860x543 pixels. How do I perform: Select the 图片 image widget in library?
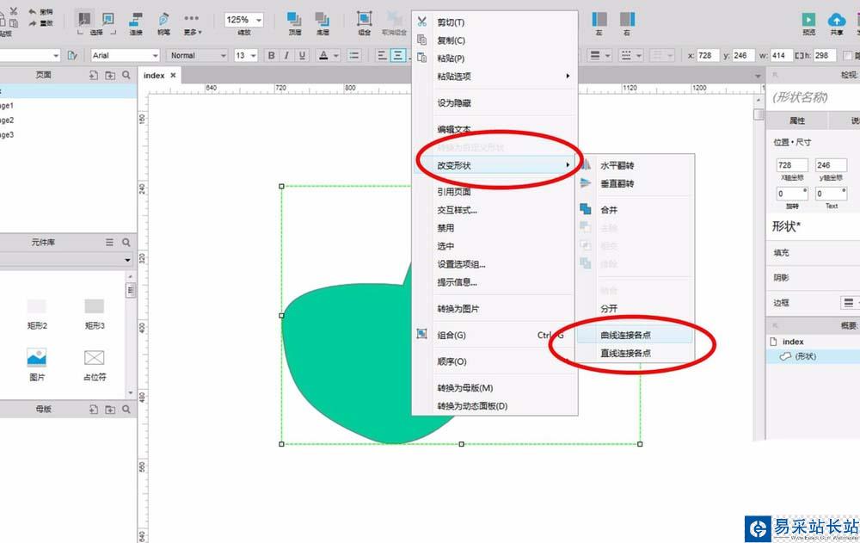37,364
